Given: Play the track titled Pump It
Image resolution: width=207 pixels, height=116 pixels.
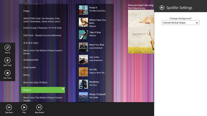Looking at the screenshot, I should coord(93,8).
